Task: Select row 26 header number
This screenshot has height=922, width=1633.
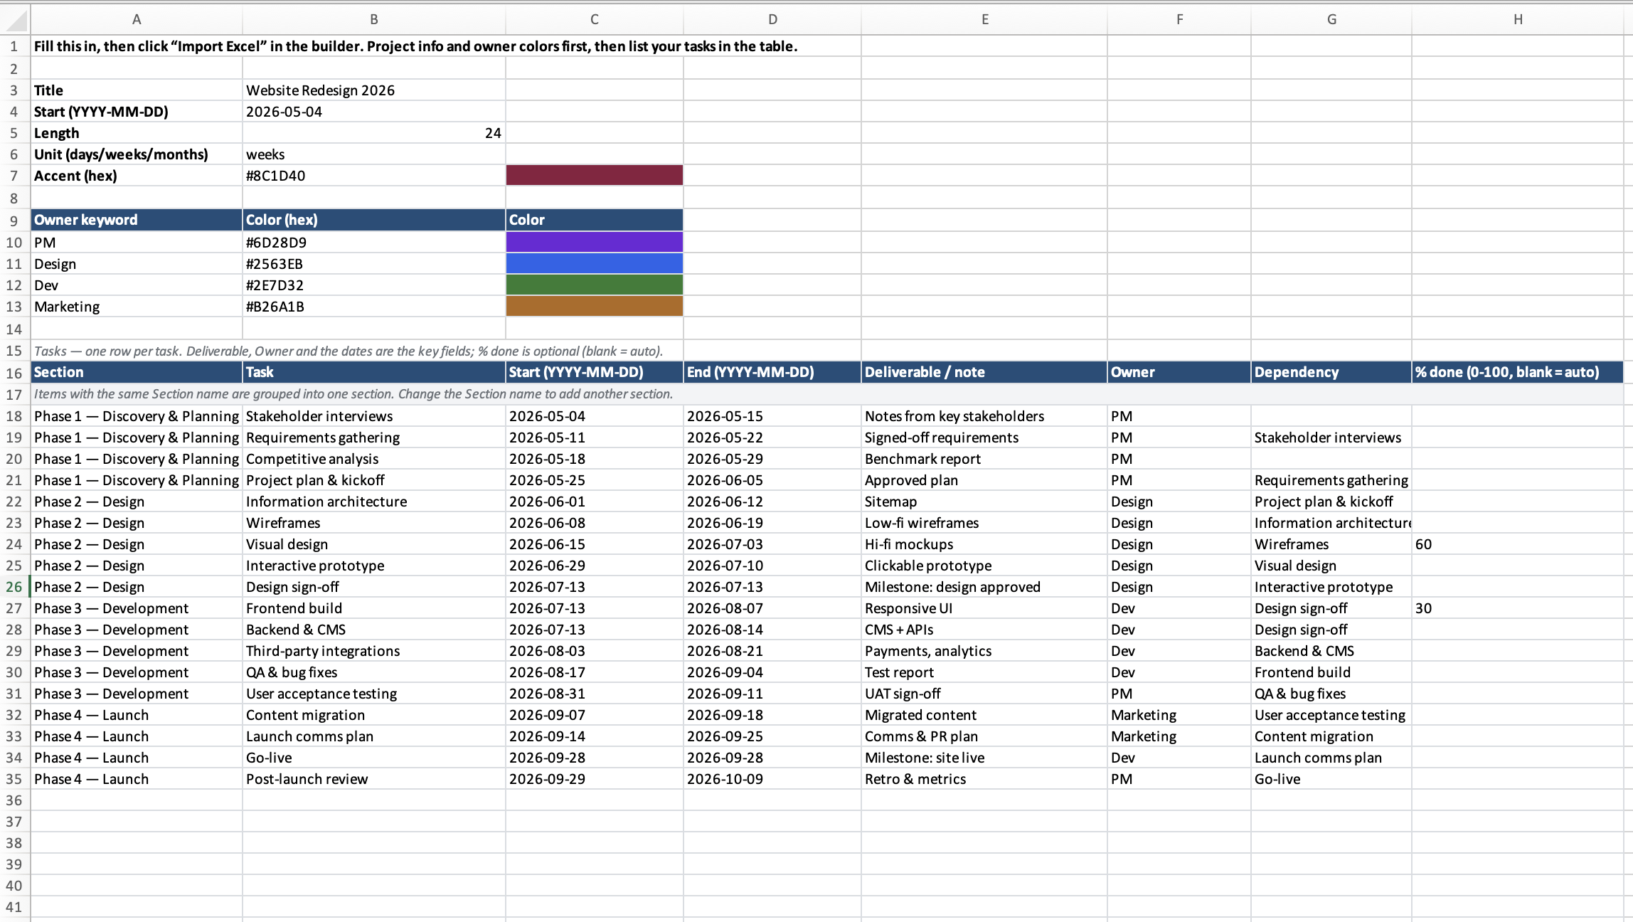Action: (14, 587)
